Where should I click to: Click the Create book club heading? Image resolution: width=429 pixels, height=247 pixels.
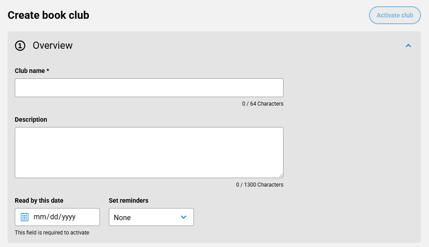(x=48, y=15)
